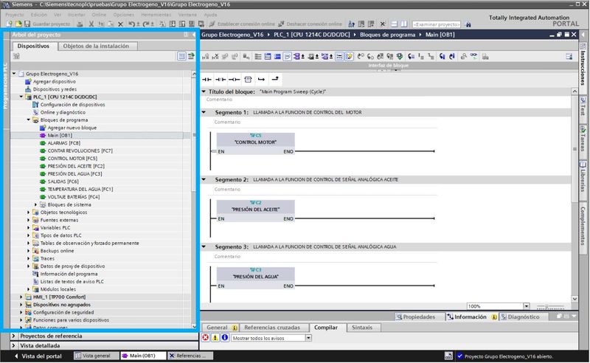Click the cut scissors icon

tap(91, 24)
